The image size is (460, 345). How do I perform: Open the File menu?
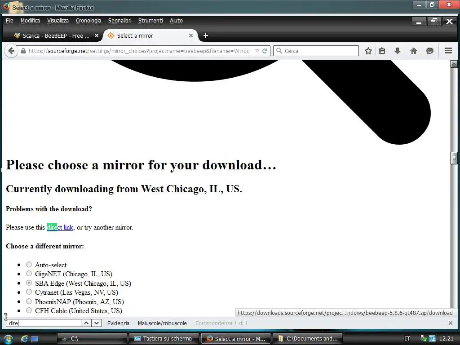9,21
